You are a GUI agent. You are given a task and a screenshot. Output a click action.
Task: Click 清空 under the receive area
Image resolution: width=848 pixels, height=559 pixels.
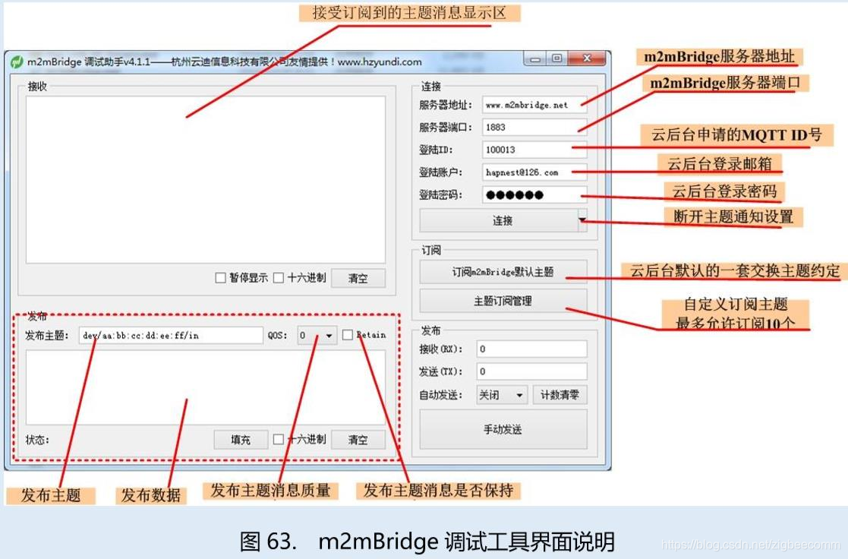358,278
